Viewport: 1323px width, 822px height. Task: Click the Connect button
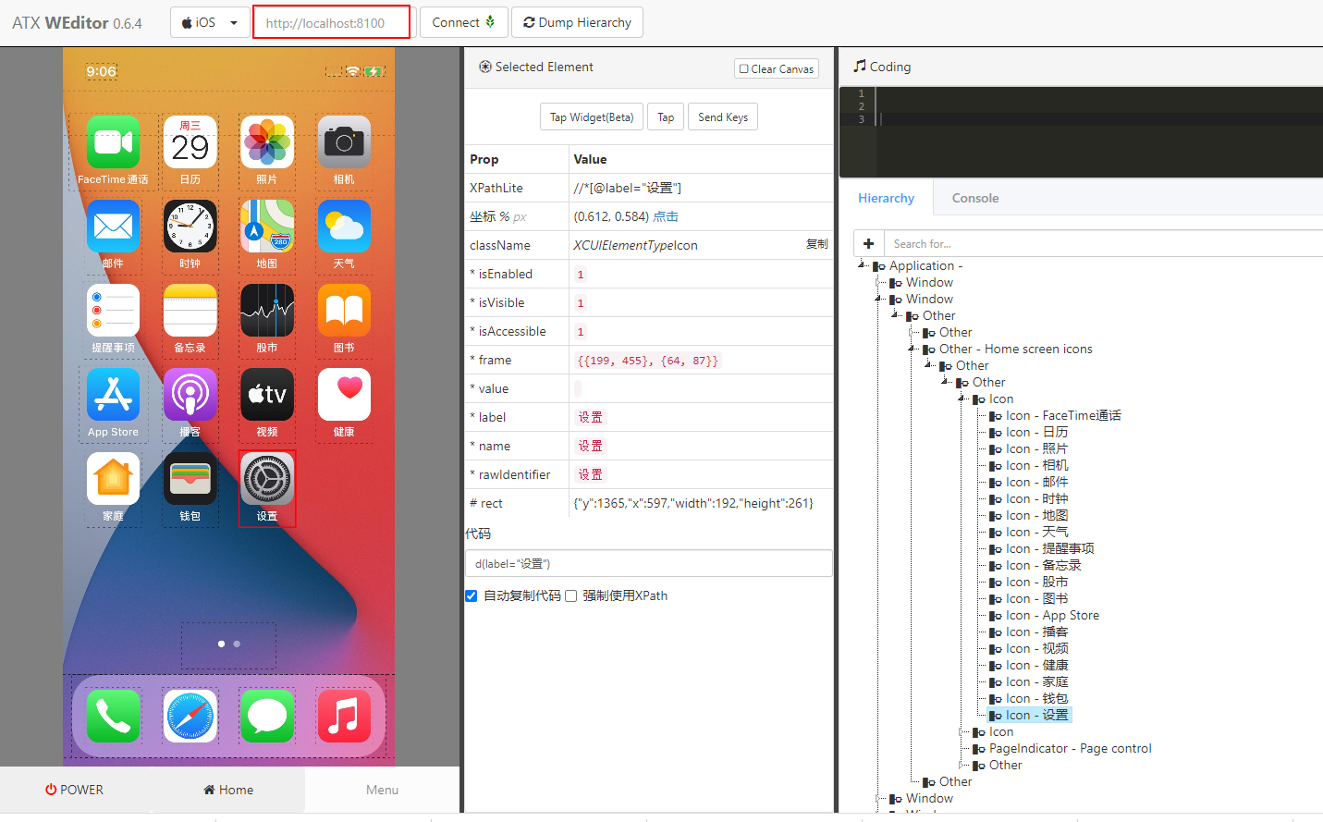(x=463, y=22)
